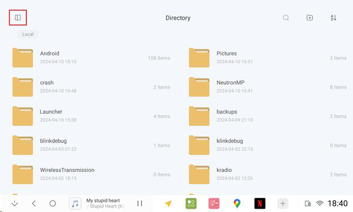353x212 pixels.
Task: Click the blinkdebug folder name
Action: [x=53, y=141]
